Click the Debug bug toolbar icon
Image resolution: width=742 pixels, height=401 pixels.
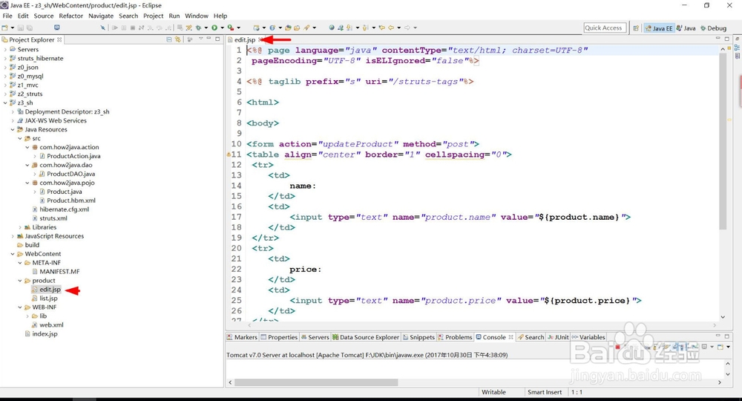[198, 27]
